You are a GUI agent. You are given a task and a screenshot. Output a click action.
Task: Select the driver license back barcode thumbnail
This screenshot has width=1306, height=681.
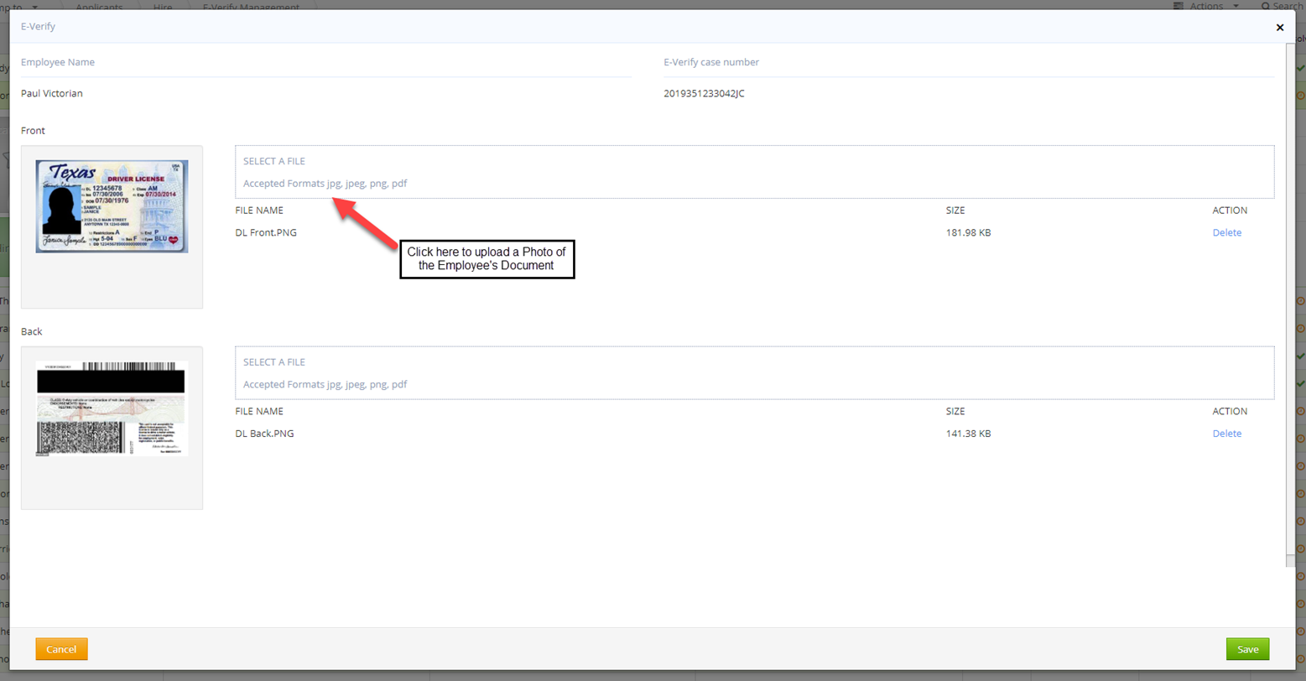[x=112, y=408]
